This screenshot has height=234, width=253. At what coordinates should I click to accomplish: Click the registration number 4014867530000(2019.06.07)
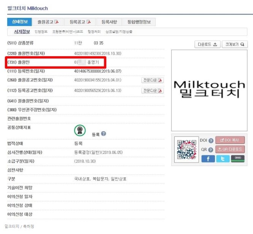pos(98,71)
